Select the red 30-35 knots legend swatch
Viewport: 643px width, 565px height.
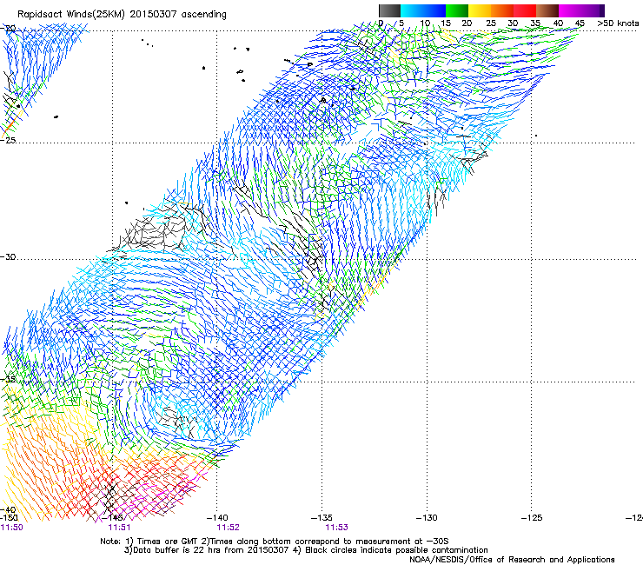tap(525, 10)
